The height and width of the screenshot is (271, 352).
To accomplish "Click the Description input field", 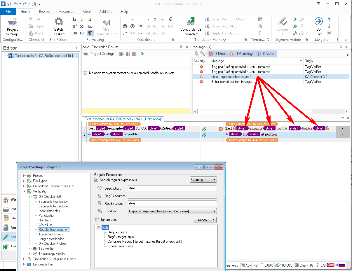I will tap(172, 188).
